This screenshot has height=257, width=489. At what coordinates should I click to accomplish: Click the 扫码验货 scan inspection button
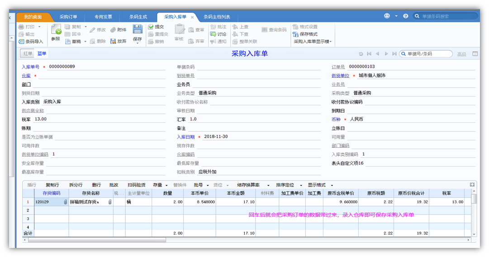point(136,185)
